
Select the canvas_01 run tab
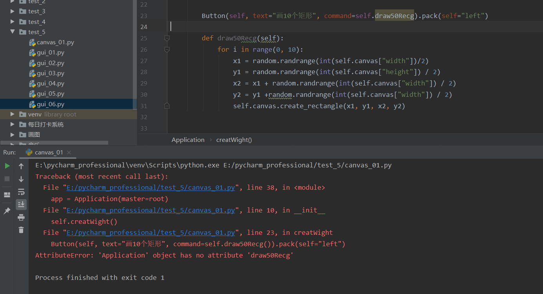click(x=49, y=152)
